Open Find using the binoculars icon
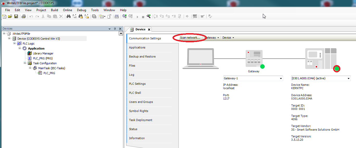The image size is (356, 148). pos(69,16)
